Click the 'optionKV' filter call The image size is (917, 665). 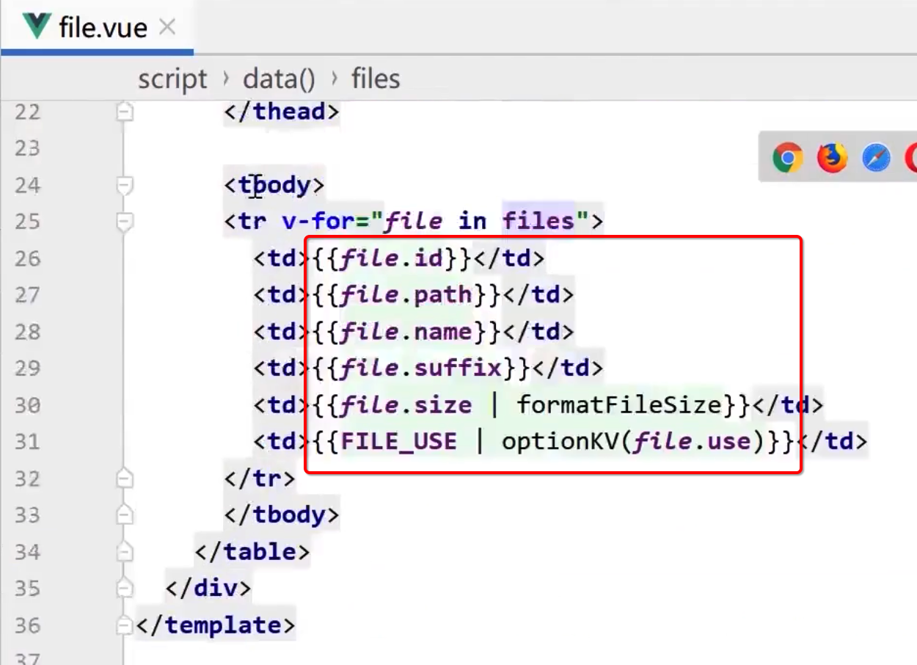pyautogui.click(x=561, y=442)
